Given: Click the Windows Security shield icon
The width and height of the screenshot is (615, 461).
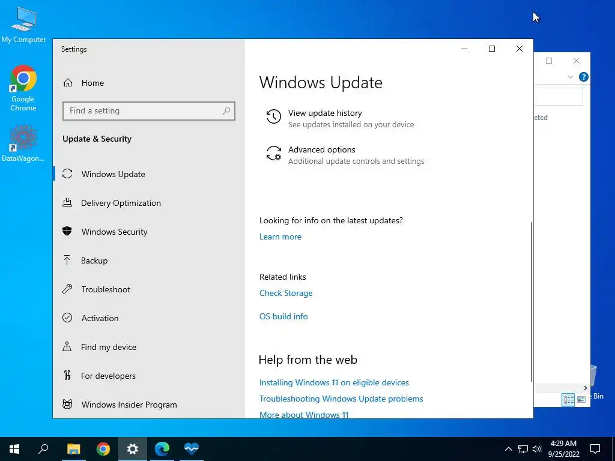Looking at the screenshot, I should coord(67,231).
